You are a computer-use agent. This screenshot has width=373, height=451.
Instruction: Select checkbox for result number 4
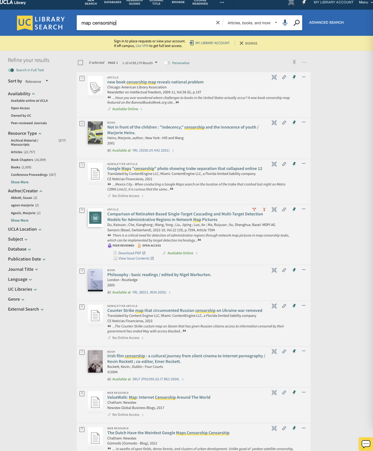[x=82, y=210]
